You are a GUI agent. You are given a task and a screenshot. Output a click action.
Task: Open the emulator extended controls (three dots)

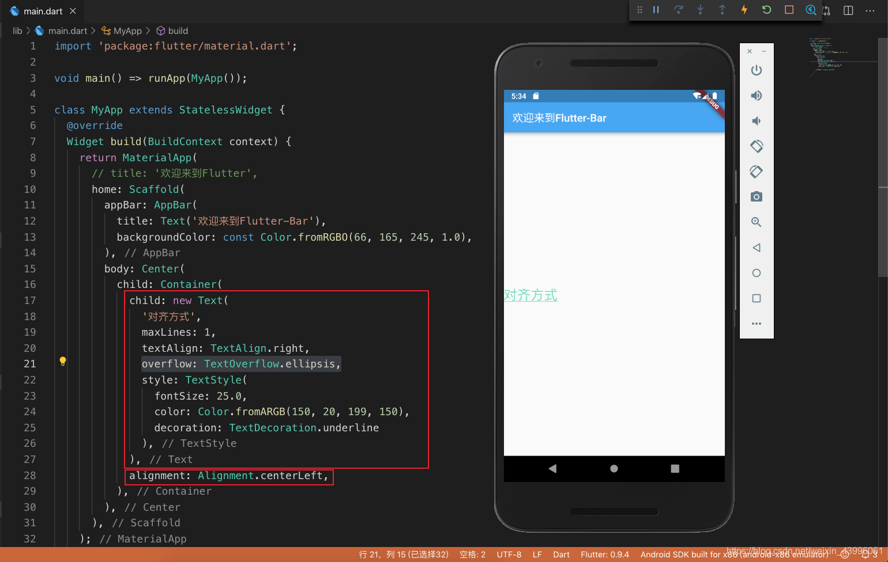point(757,324)
